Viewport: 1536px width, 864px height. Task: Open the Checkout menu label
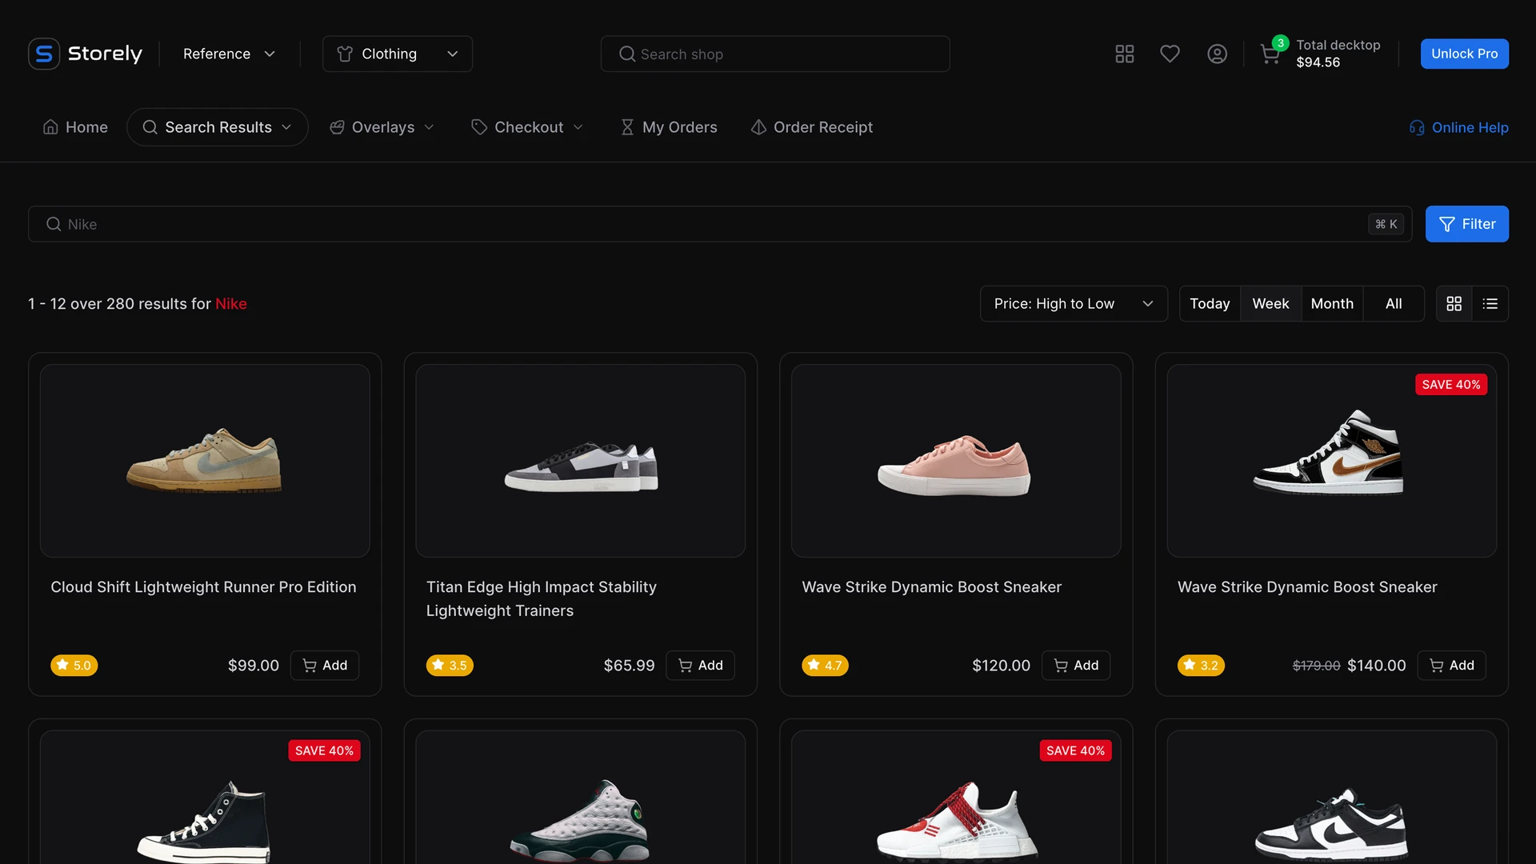(x=529, y=127)
